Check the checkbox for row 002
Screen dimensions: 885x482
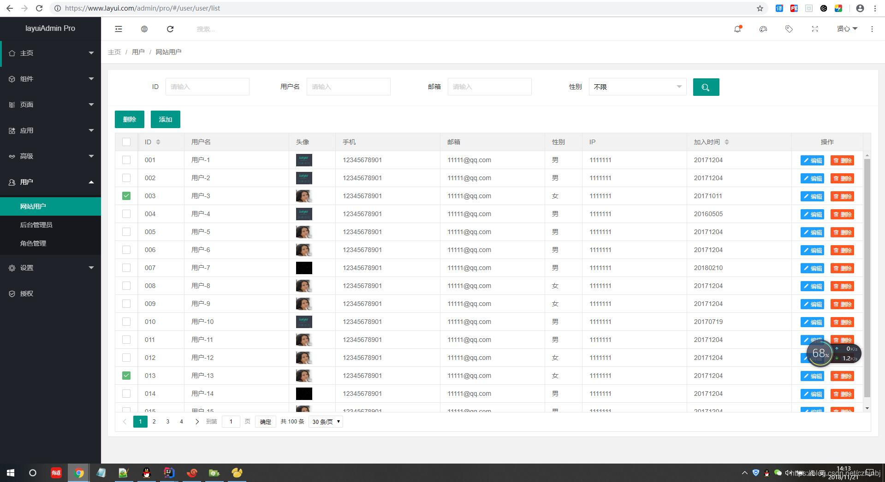tap(126, 178)
